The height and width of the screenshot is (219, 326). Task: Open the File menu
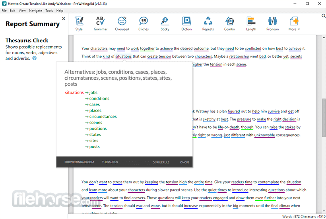point(4,11)
